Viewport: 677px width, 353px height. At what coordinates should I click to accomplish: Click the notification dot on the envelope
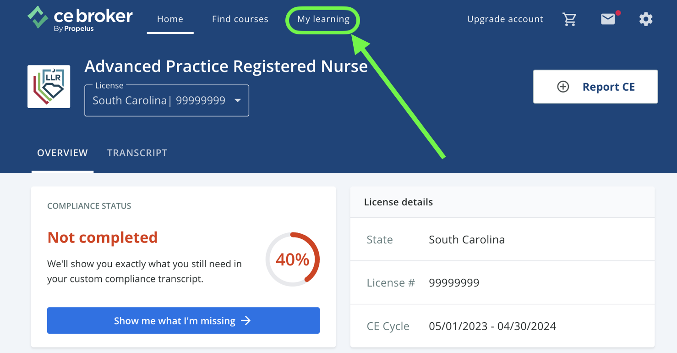pos(618,14)
